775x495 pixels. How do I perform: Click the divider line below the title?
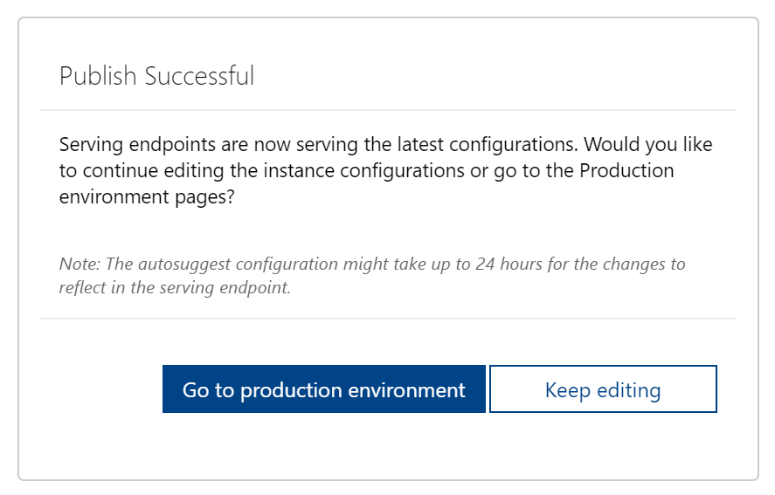point(387,110)
